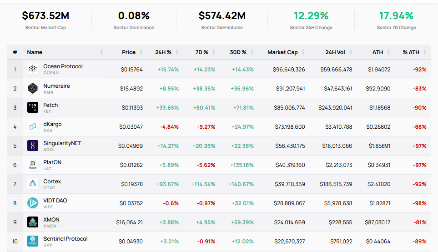Sort by 24H % column arrows
The width and height of the screenshot is (438, 252).
pyautogui.click(x=177, y=52)
